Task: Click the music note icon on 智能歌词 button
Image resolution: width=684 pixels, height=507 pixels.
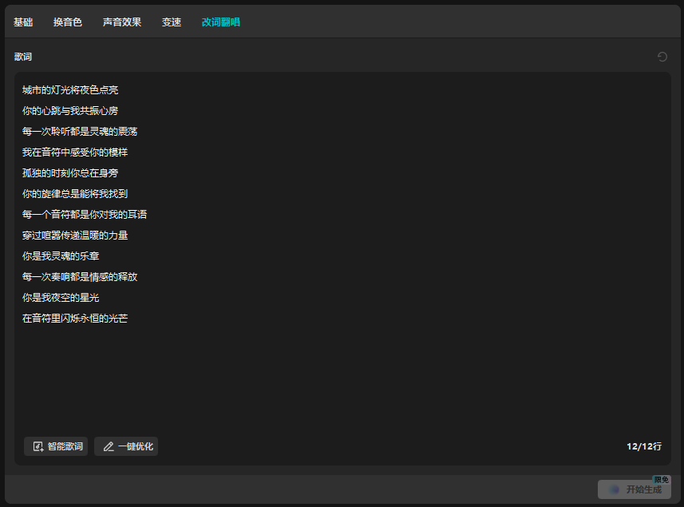Action: pos(38,446)
